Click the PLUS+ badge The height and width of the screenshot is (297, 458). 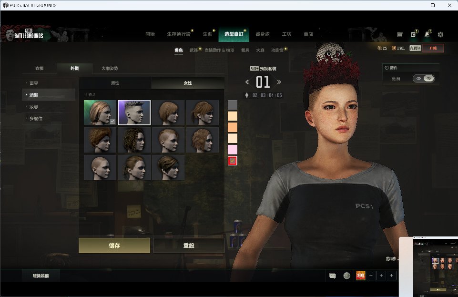(x=415, y=48)
